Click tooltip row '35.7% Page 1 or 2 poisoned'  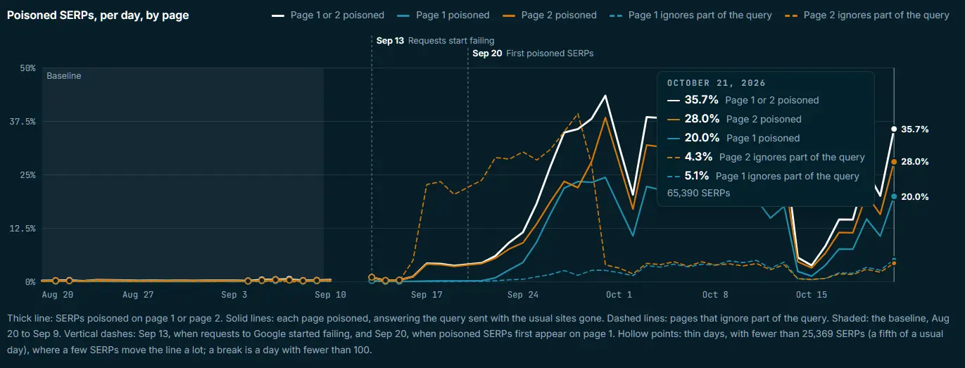click(743, 100)
